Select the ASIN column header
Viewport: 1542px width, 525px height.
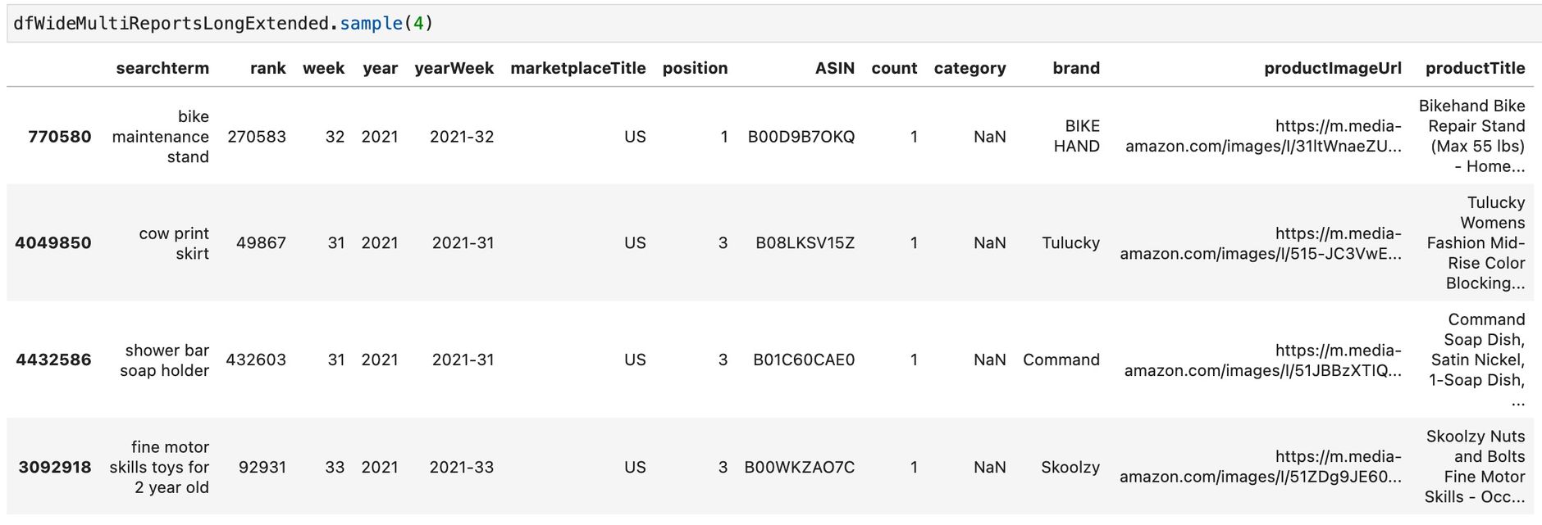(835, 68)
